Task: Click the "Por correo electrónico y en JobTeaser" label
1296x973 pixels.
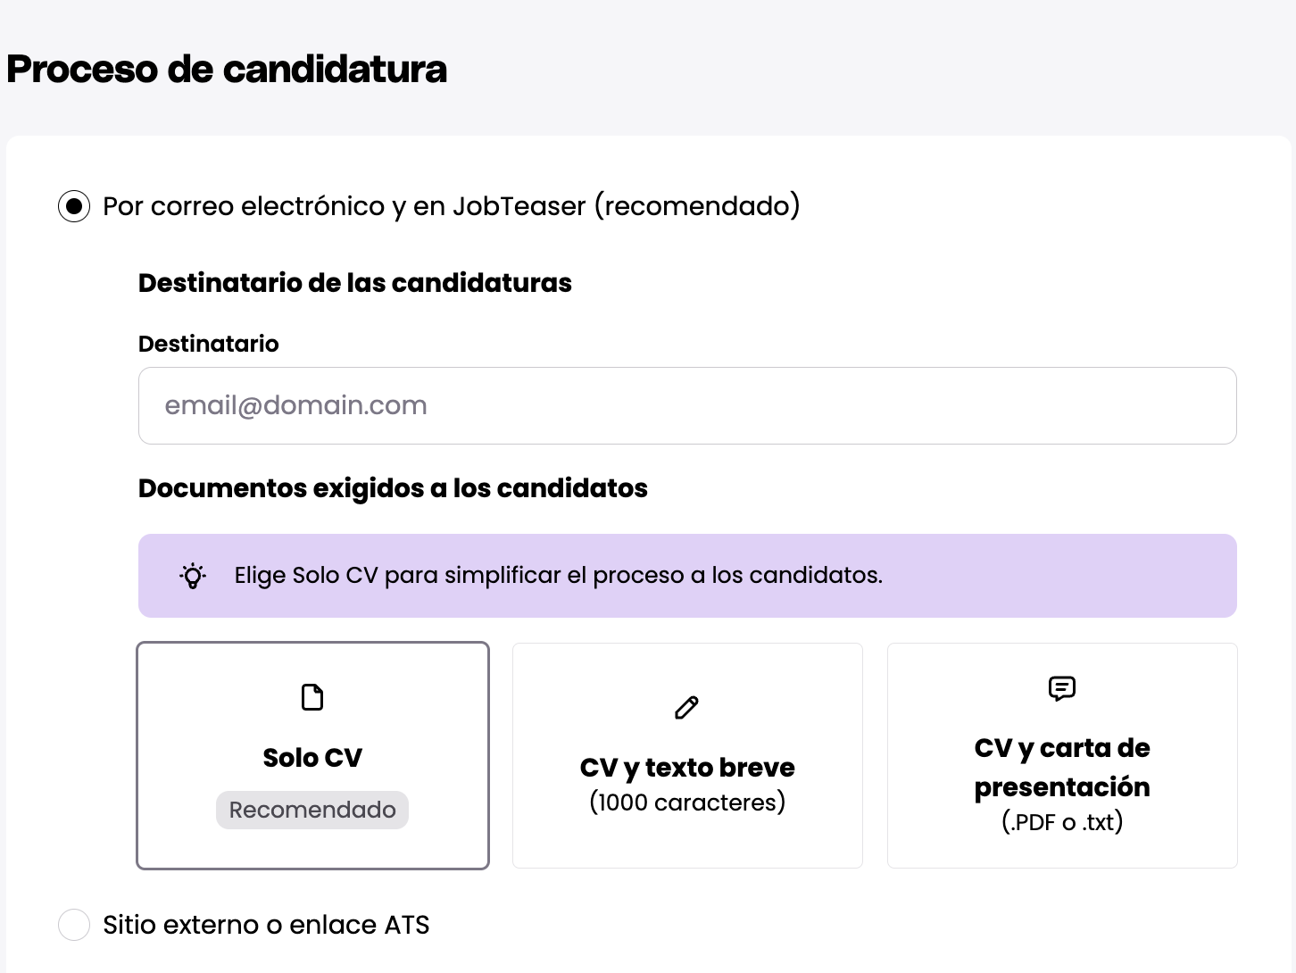Action: (x=451, y=206)
